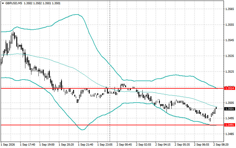Click the 2 Sep 06:55 time label
236x148 pixels.
click(202, 145)
